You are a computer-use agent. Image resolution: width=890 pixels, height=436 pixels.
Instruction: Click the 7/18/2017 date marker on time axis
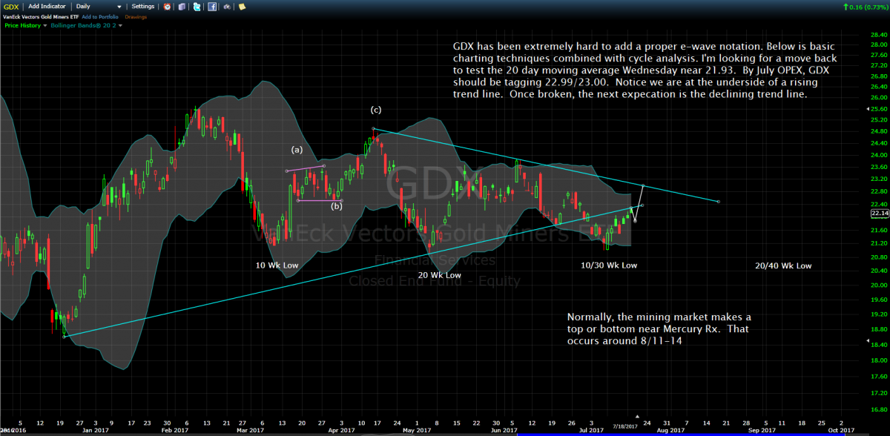(627, 428)
